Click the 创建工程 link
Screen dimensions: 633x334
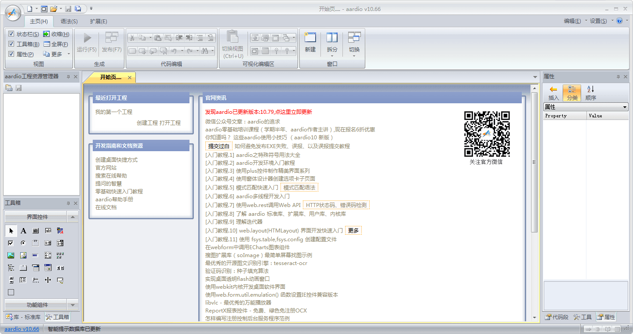tap(147, 123)
